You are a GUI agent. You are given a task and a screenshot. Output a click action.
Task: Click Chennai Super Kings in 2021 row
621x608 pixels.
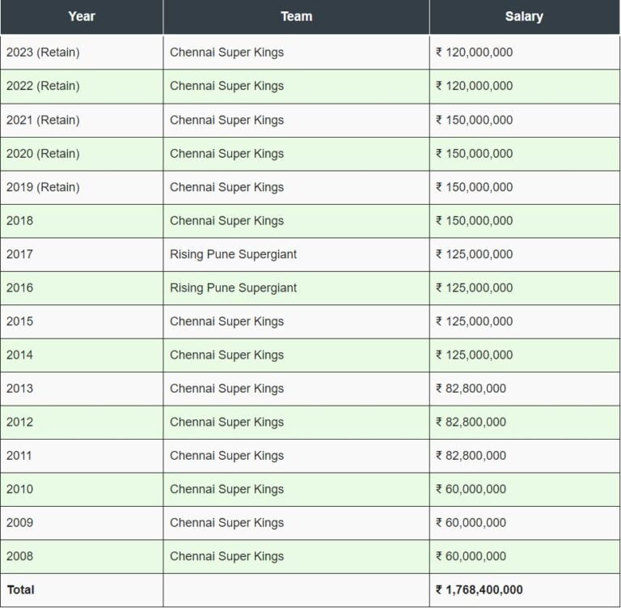tap(227, 120)
